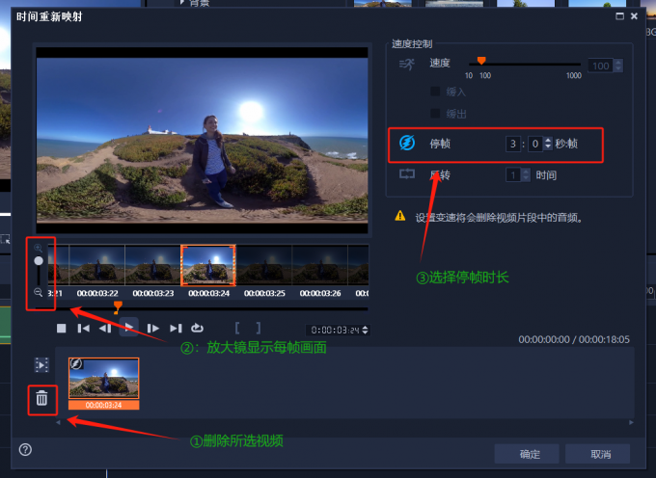Viewport: 656px width, 478px height.
Task: Click the yellow warning triangle icon
Action: (400, 216)
